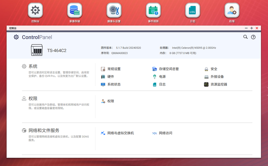The image size is (268, 166).
Task: Click the 外接设备 drive icon
Action: [x=206, y=76]
